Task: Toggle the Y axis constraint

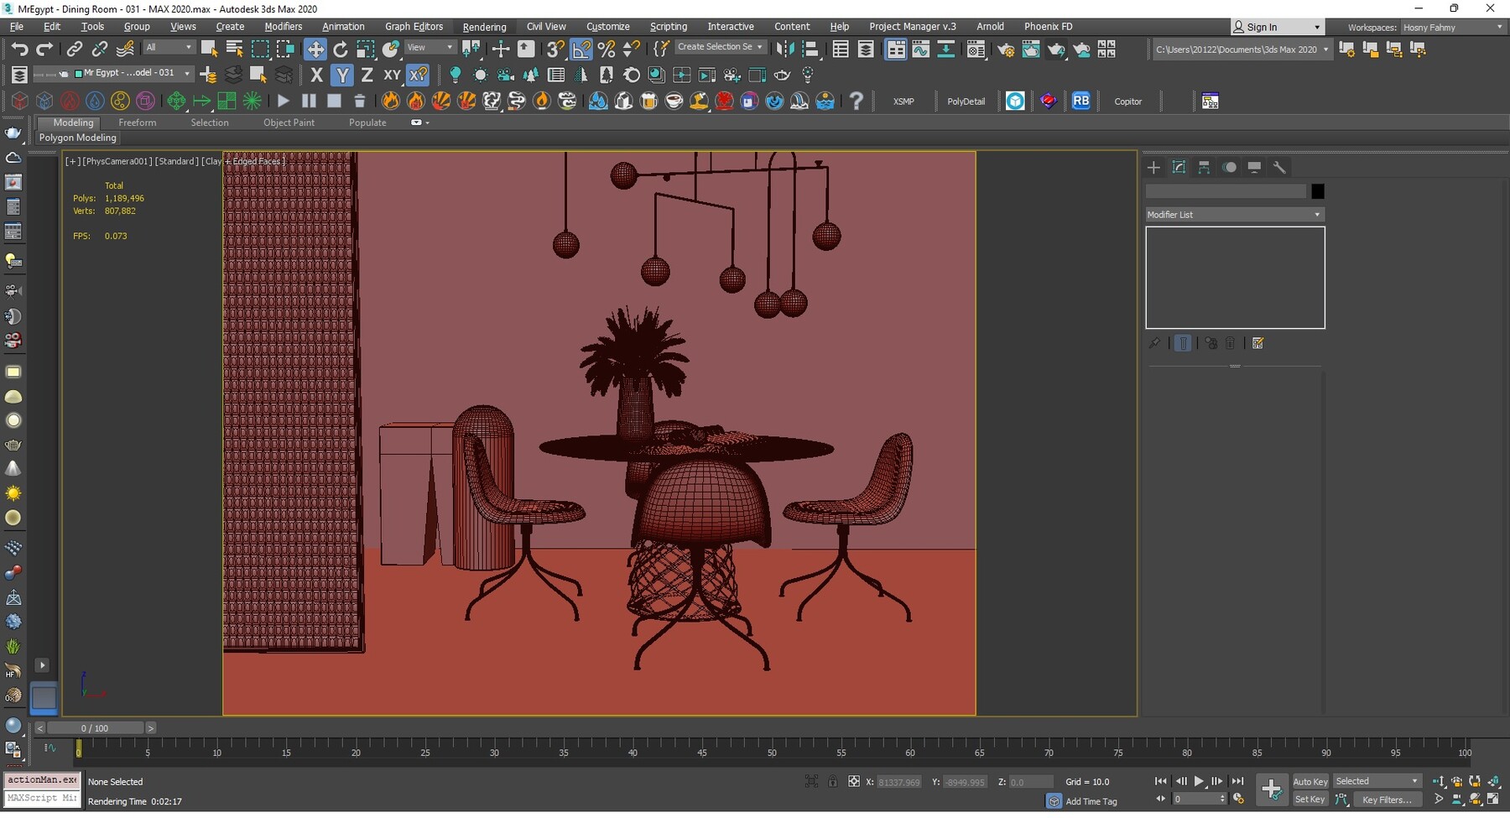Action: click(342, 75)
